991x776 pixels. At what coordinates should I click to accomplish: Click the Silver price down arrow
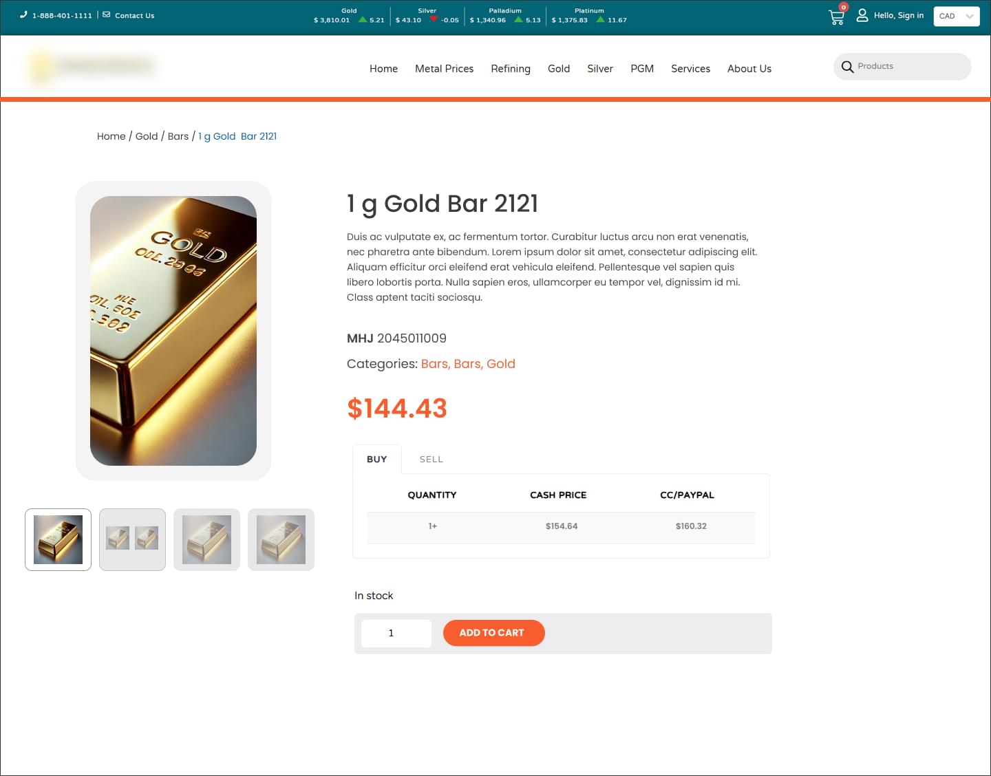click(x=434, y=19)
